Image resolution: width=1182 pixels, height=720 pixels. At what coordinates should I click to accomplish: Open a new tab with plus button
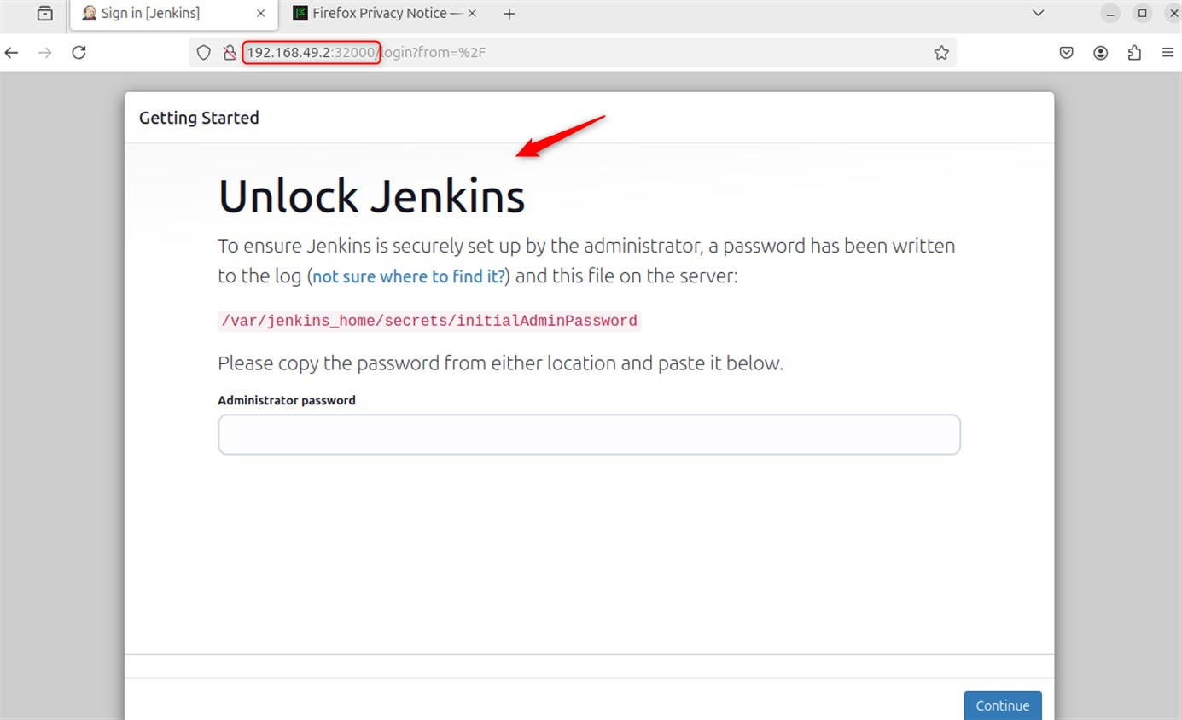click(x=509, y=14)
